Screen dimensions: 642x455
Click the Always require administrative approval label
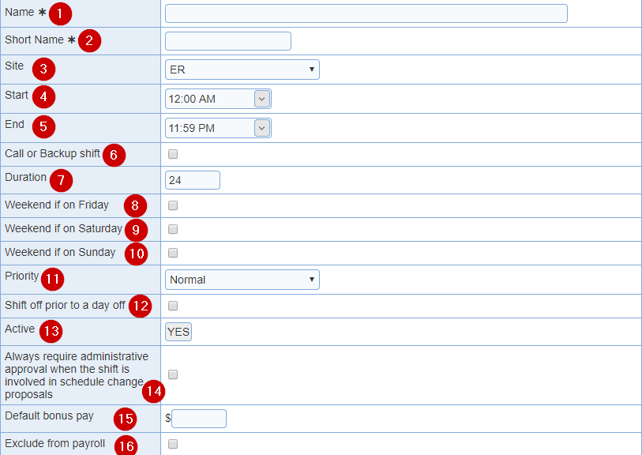pyautogui.click(x=77, y=375)
